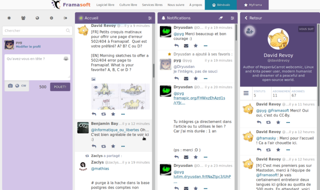Click the Modifier le profil link
This screenshot has height=190, width=320.
click(x=28, y=47)
